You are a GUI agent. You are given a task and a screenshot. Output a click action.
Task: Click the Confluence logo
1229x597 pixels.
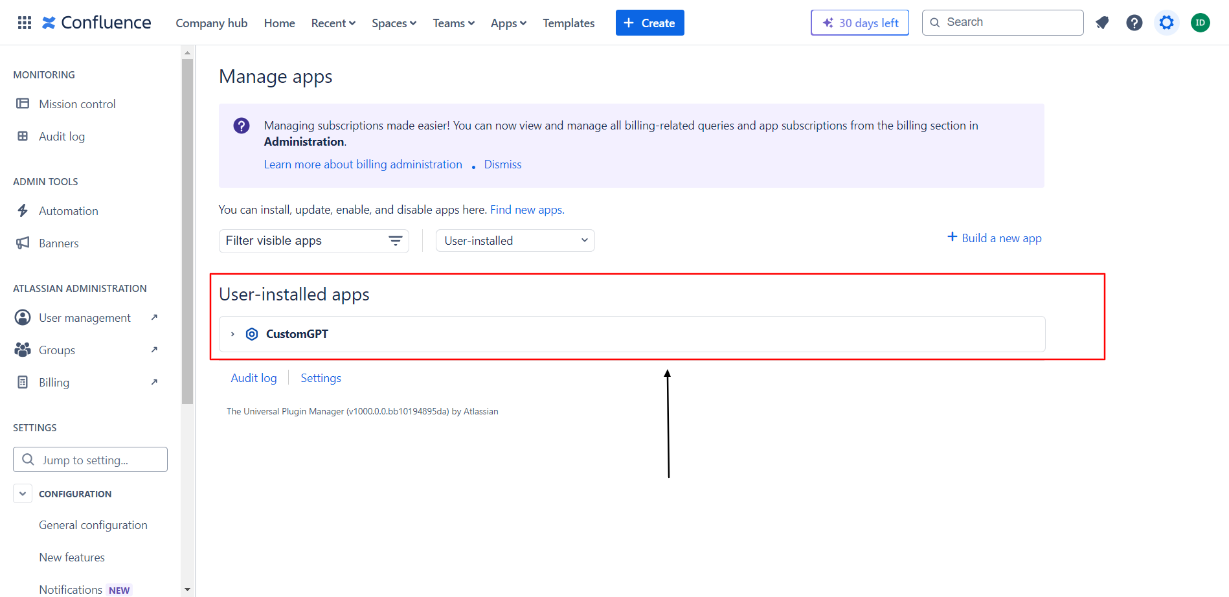(x=96, y=23)
